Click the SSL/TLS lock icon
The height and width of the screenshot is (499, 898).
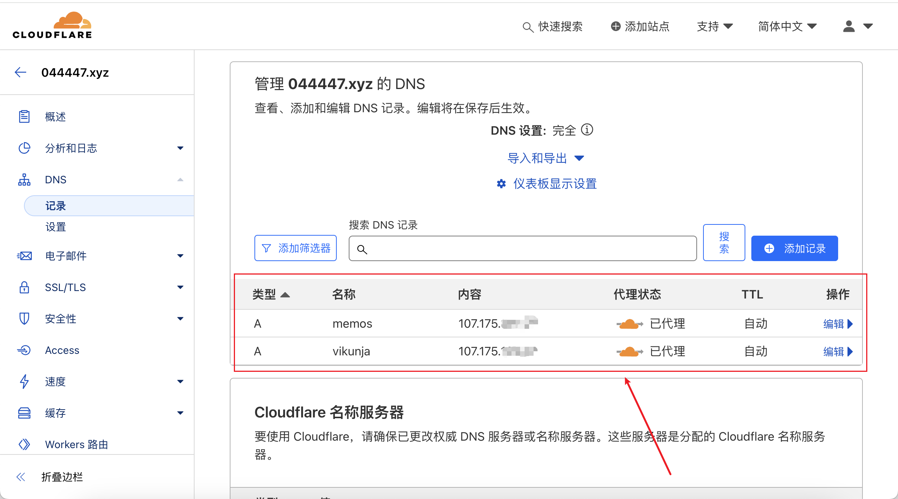tap(24, 287)
